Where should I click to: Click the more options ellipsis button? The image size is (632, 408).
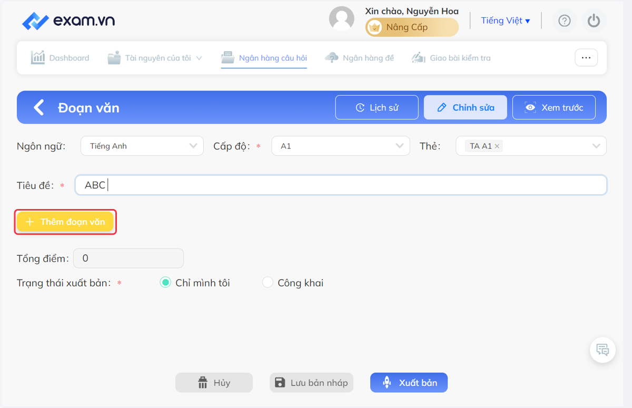[x=586, y=57]
